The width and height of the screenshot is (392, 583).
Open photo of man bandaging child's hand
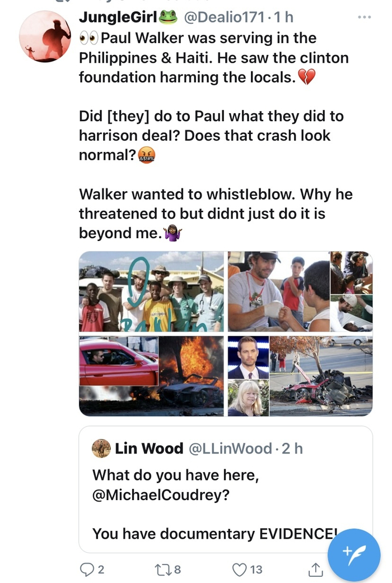(x=278, y=291)
